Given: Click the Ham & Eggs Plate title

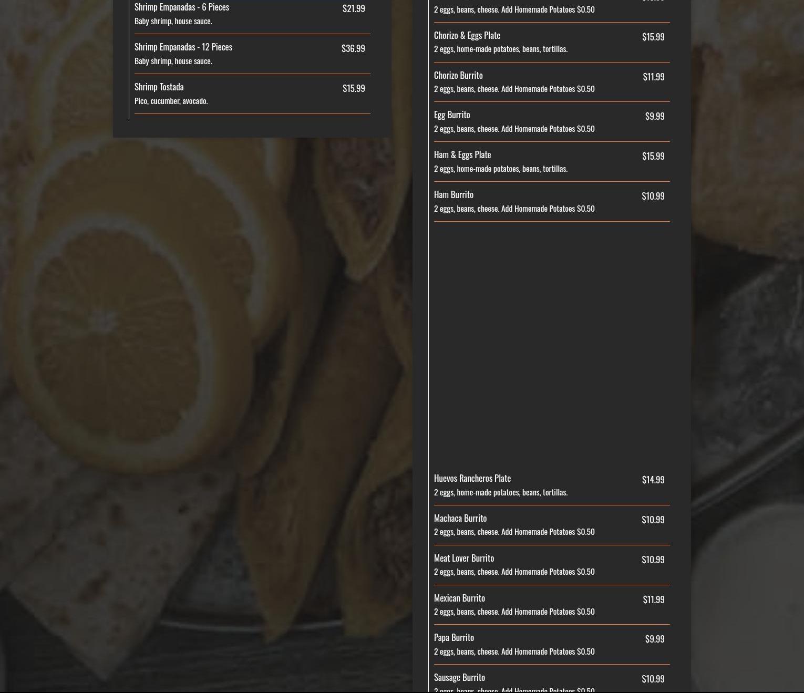Looking at the screenshot, I should (x=462, y=155).
